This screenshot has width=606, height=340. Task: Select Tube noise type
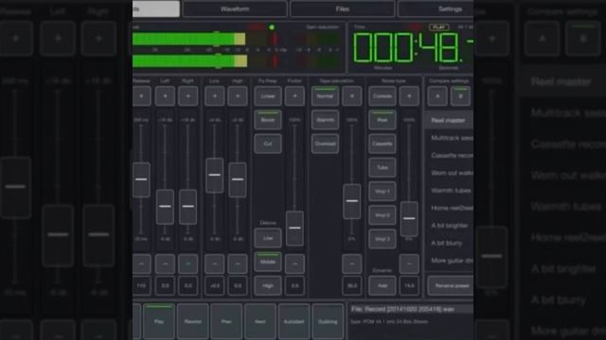pos(383,168)
